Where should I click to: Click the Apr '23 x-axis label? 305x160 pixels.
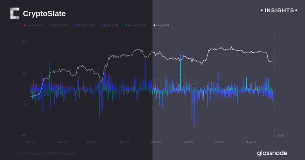124,142
